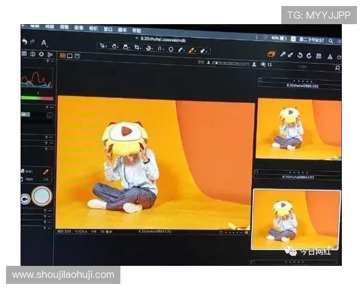The height and width of the screenshot is (290, 363).
Task: Click the filename label 8.20zhuhai0894.CR2
Action: coord(298,177)
